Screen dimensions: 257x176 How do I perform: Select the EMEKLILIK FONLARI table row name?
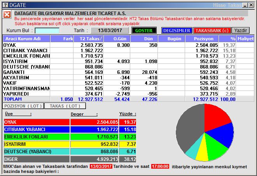tap(26, 56)
